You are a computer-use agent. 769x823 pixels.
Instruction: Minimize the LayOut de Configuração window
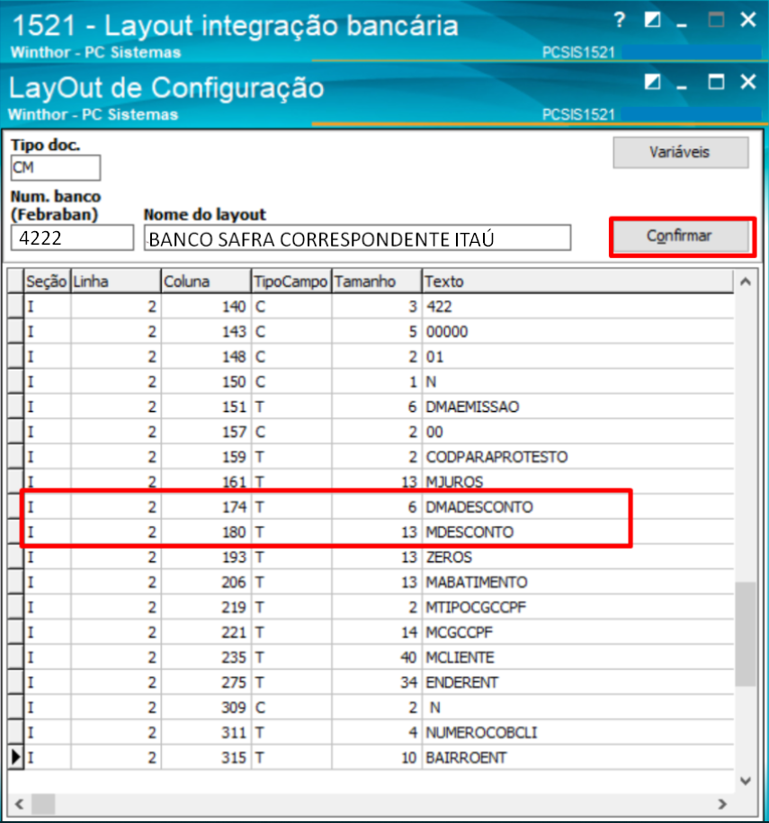(682, 87)
